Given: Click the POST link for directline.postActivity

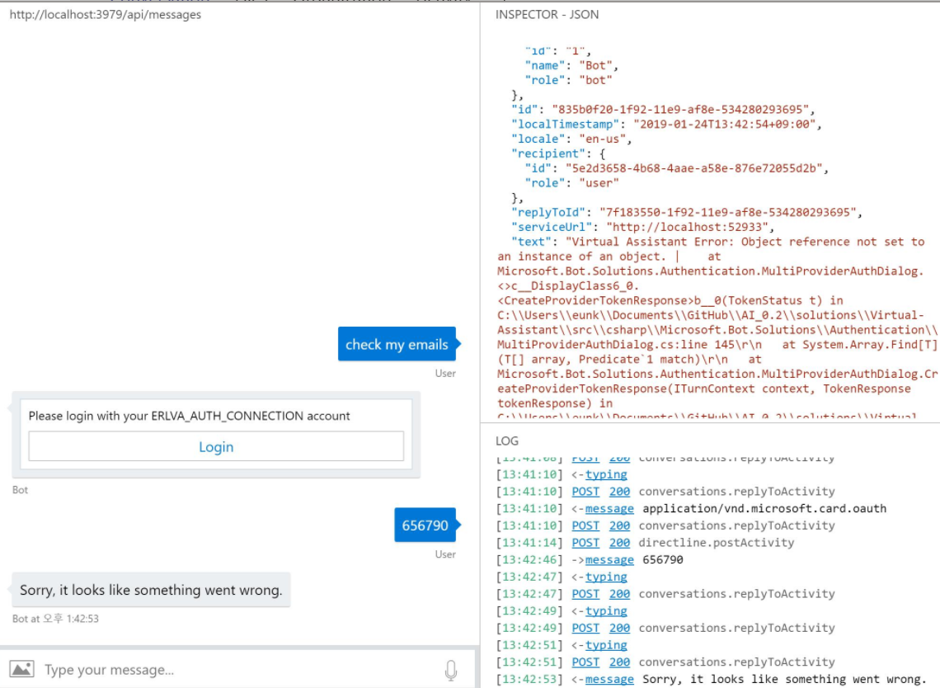Looking at the screenshot, I should point(585,542).
